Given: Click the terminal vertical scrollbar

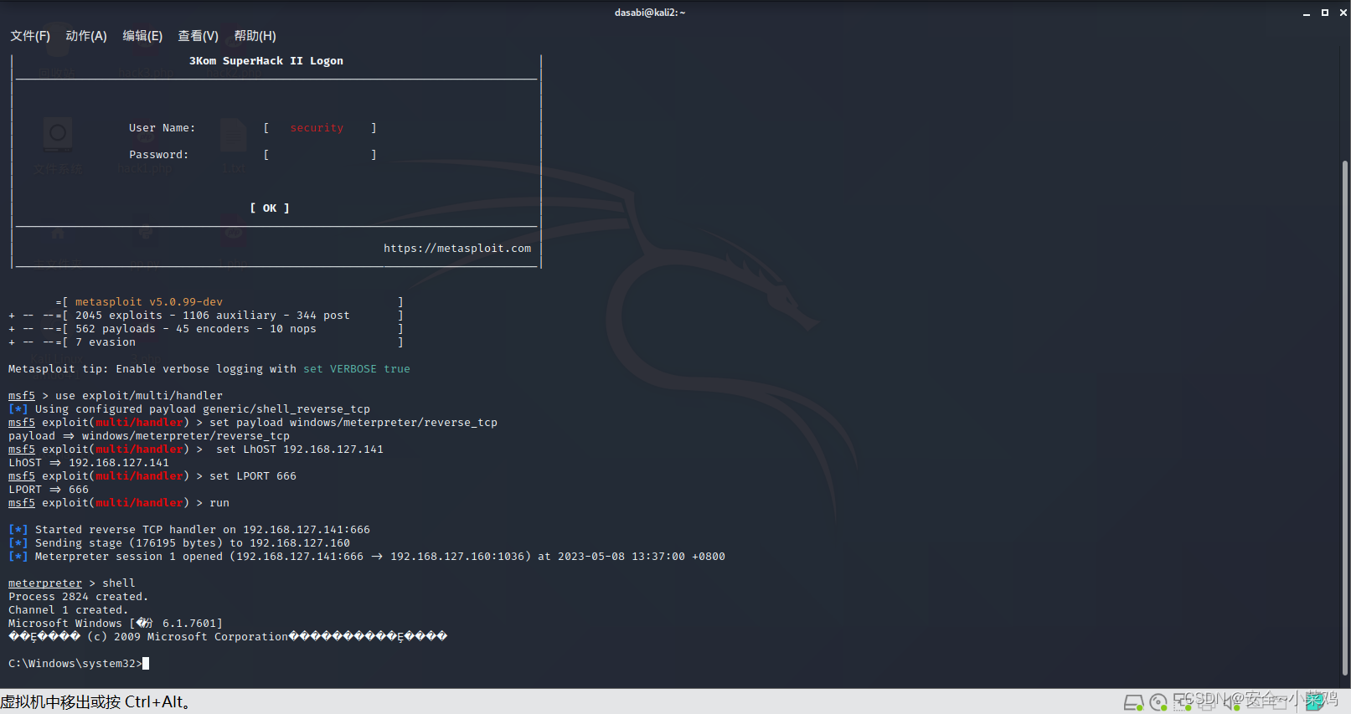Looking at the screenshot, I should coord(1345,419).
